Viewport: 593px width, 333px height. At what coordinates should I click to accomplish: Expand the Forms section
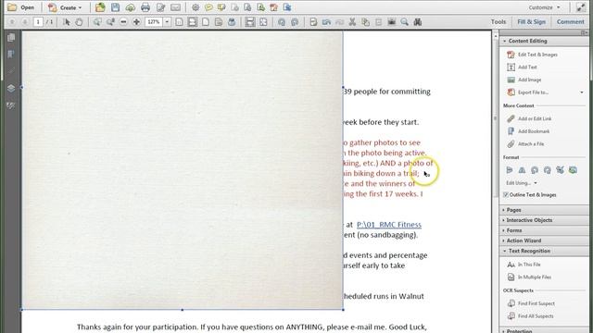[x=544, y=230]
